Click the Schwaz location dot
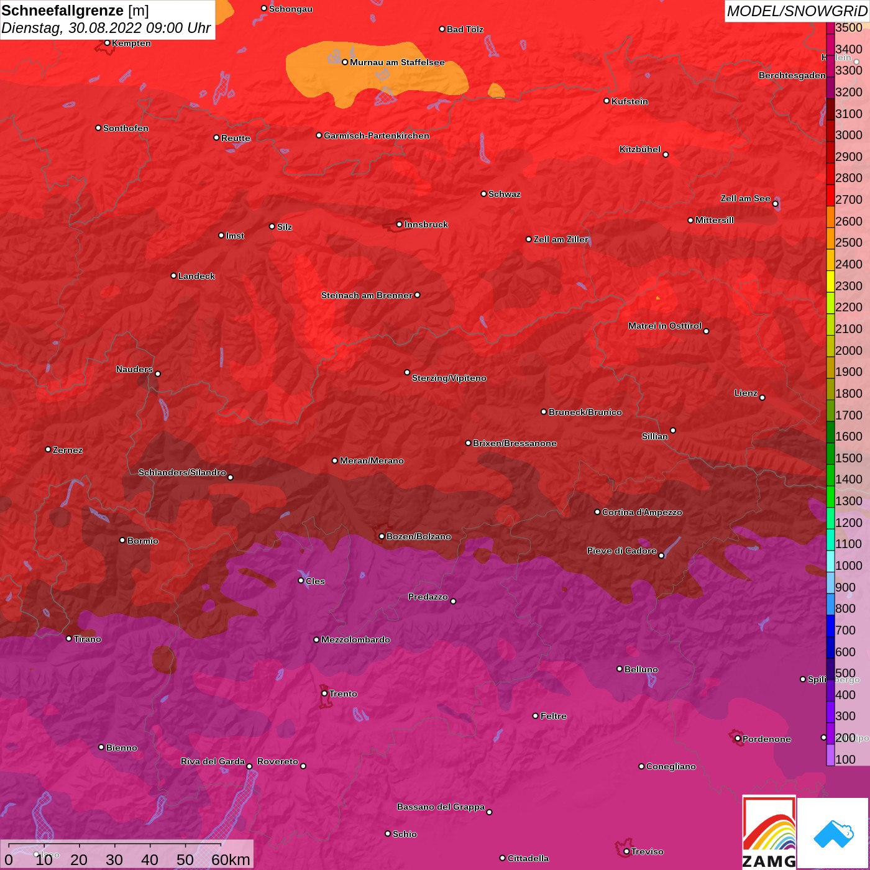870x870 pixels. coord(483,194)
